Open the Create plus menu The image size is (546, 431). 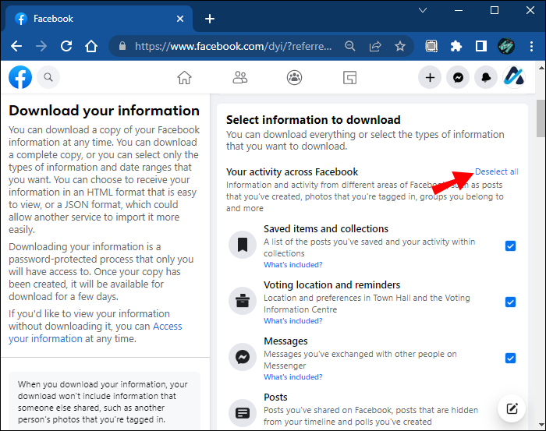(x=430, y=77)
